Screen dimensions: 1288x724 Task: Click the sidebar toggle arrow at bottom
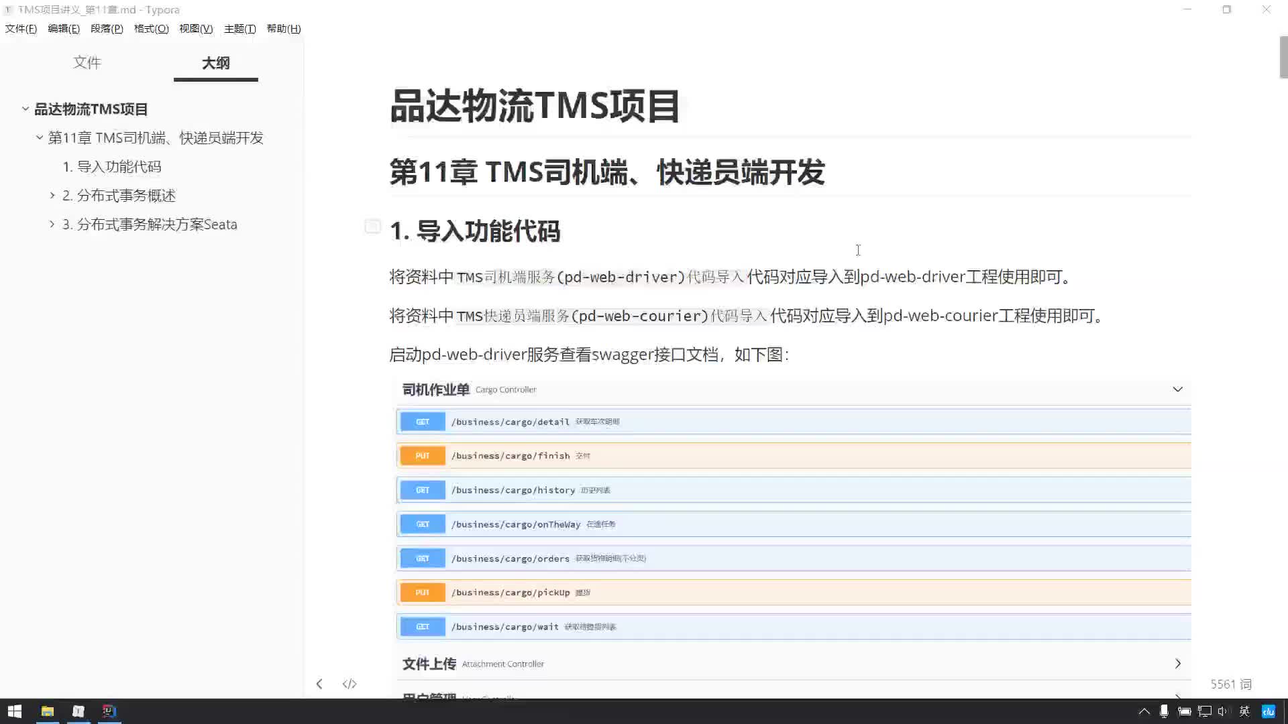[319, 684]
